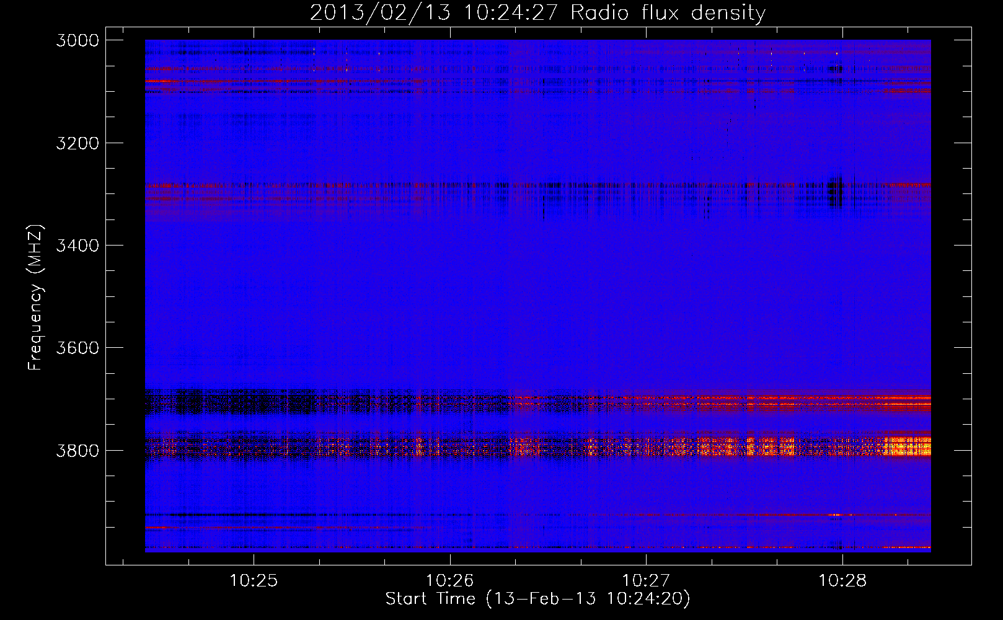Click the 'Start Time (13-Feb-13 10:24:20)' x-axis label
Viewport: 1003px width, 620px height.
537,599
